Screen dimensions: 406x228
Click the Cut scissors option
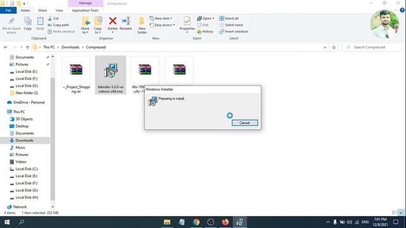click(x=53, y=18)
